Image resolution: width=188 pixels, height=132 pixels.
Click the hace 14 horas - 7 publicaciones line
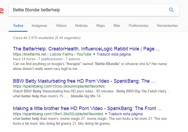coord(46,59)
